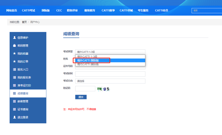Click the grid icon beside 成绩查询
This screenshot has width=222, height=135.
click(15, 93)
